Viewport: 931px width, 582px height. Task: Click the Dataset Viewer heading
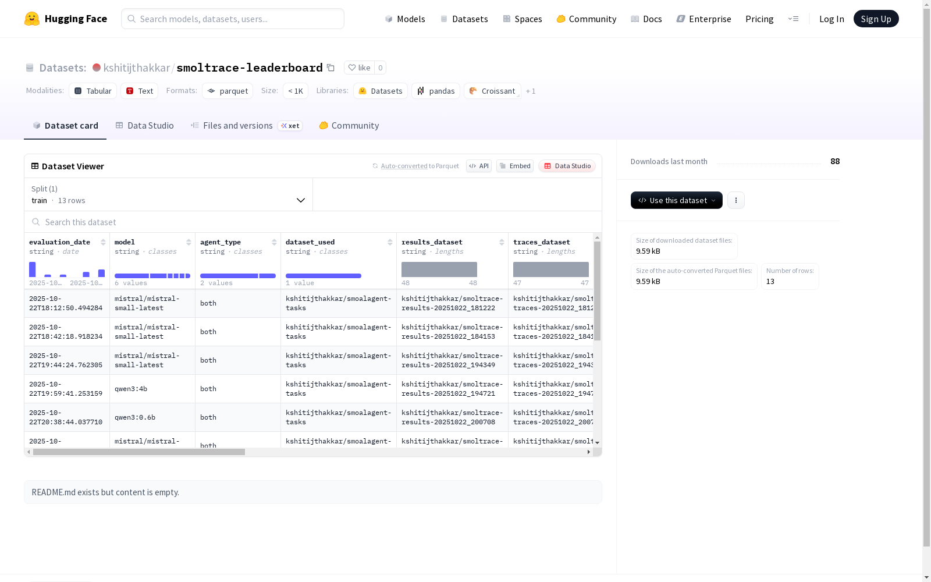tap(73, 166)
